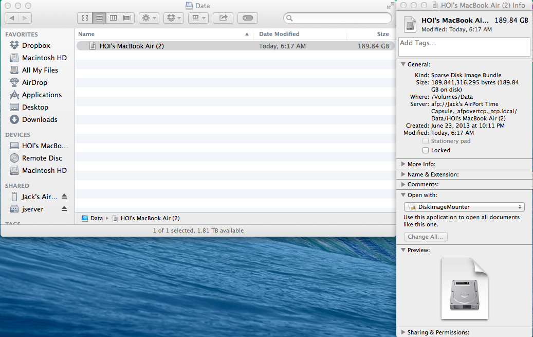Click the Data volume icon in title bar
Image resolution: width=533 pixels, height=337 pixels.
(x=189, y=6)
